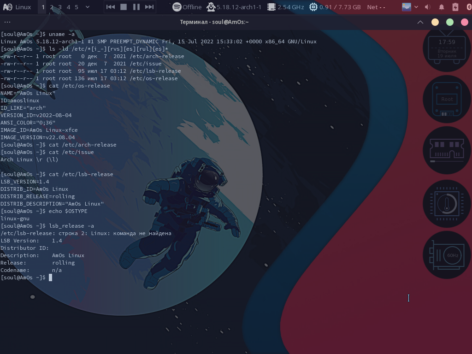Open the volume speaker icon
The width and height of the screenshot is (472, 354).
[x=427, y=7]
